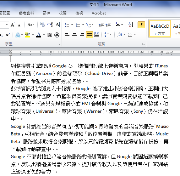The image size is (180, 176).
Task: Click the word Amazon in document
Action: pyautogui.click(x=44, y=73)
